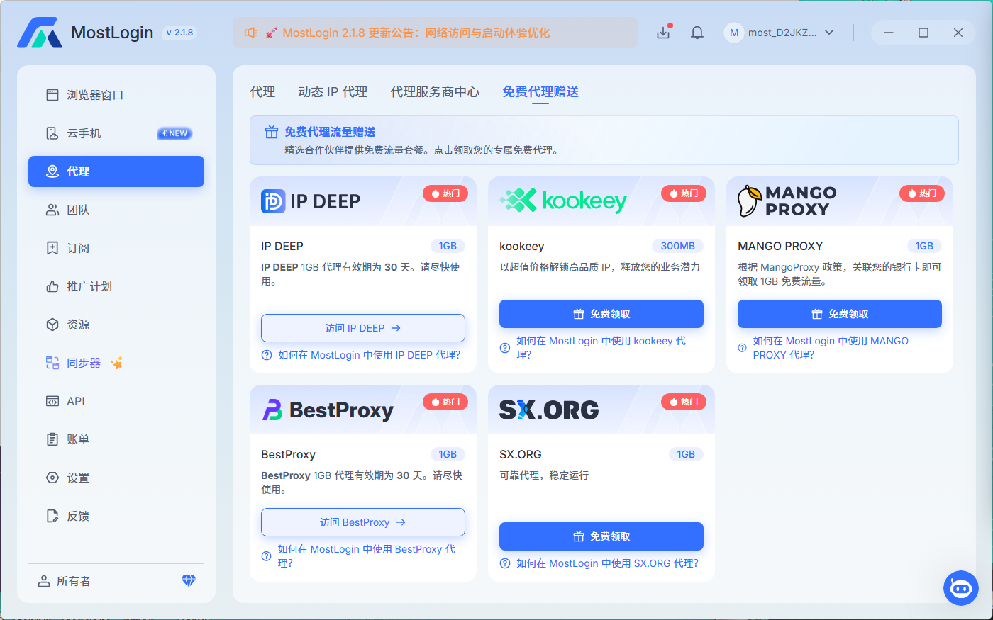The width and height of the screenshot is (993, 620).
Task: Click 免费领取 on the kookeey card
Action: point(601,314)
